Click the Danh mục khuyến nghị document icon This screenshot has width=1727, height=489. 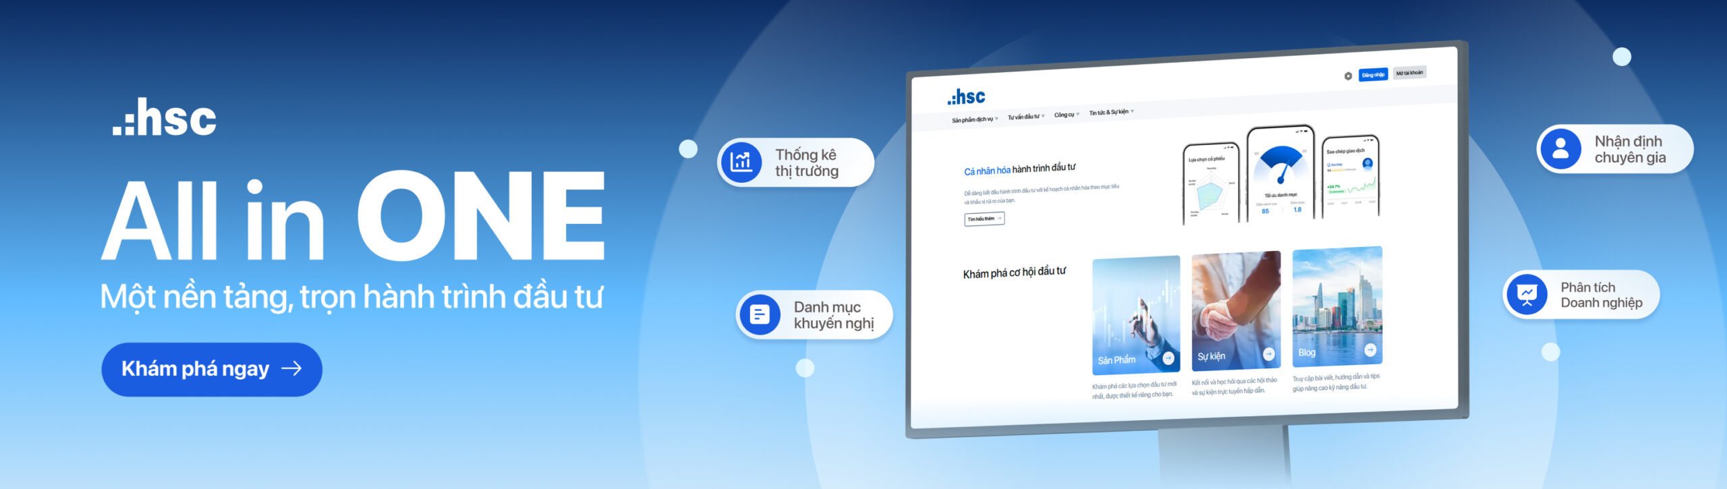760,314
